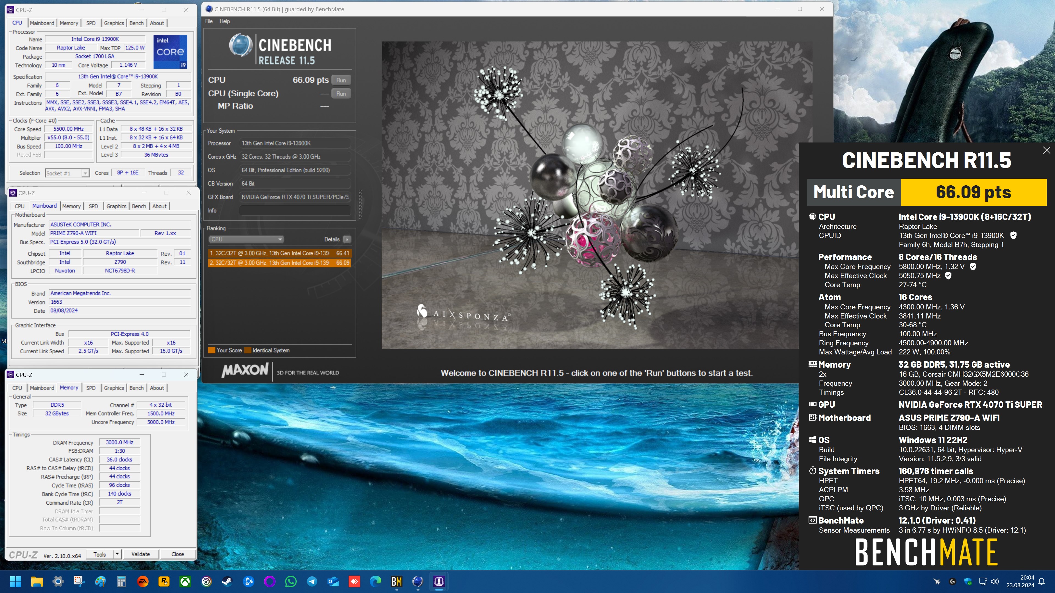Switch to Mainboard tab in top CPU-Z window
The image size is (1055, 593).
coord(42,23)
